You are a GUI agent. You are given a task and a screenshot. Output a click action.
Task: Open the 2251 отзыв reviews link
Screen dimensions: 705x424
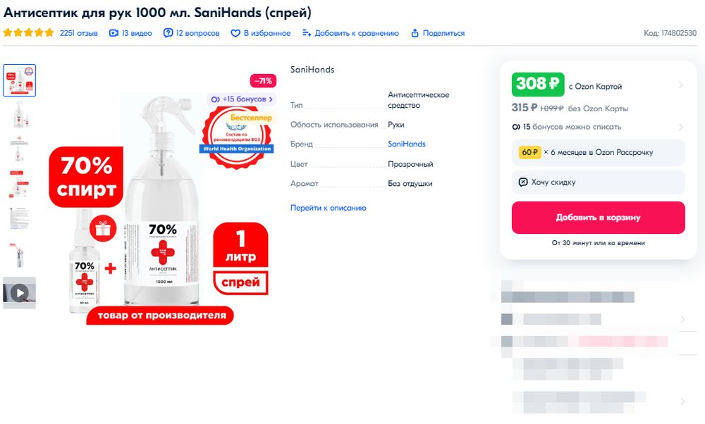click(x=78, y=33)
